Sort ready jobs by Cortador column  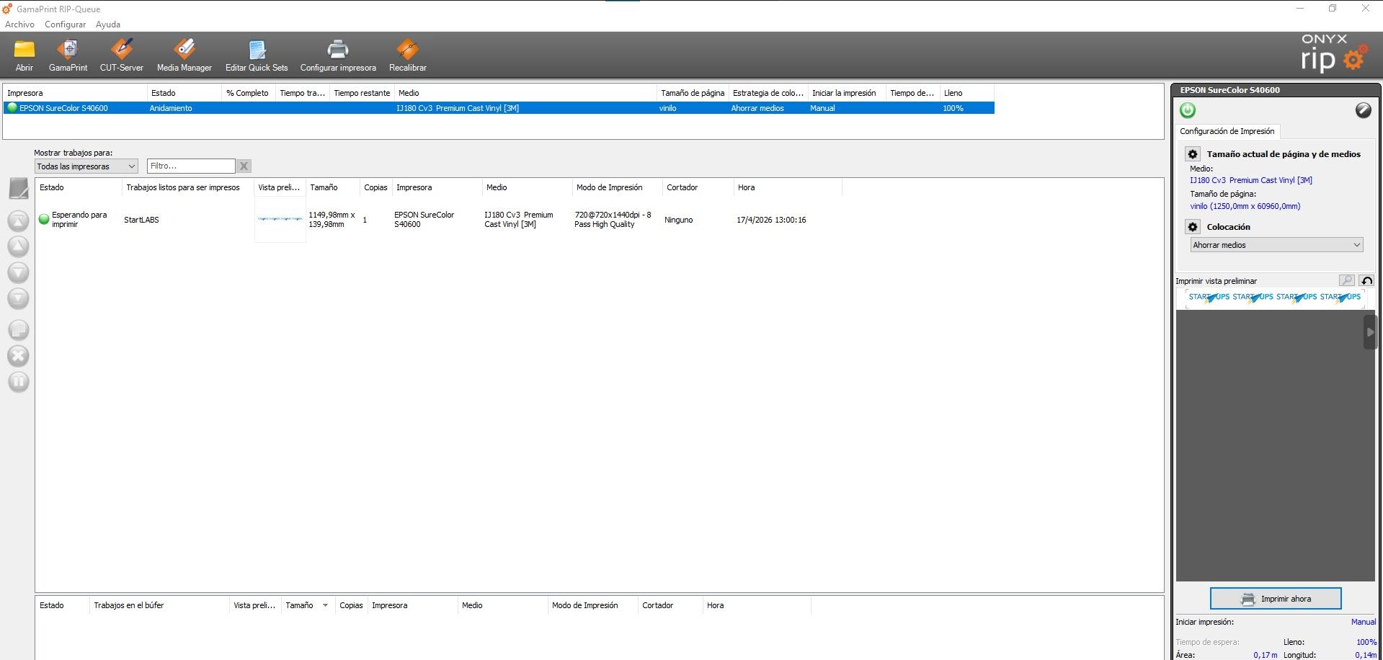(698, 187)
